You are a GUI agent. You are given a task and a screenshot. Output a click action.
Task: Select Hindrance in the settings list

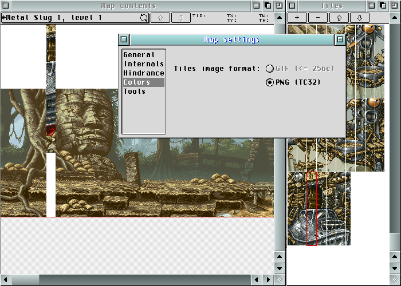coord(143,73)
